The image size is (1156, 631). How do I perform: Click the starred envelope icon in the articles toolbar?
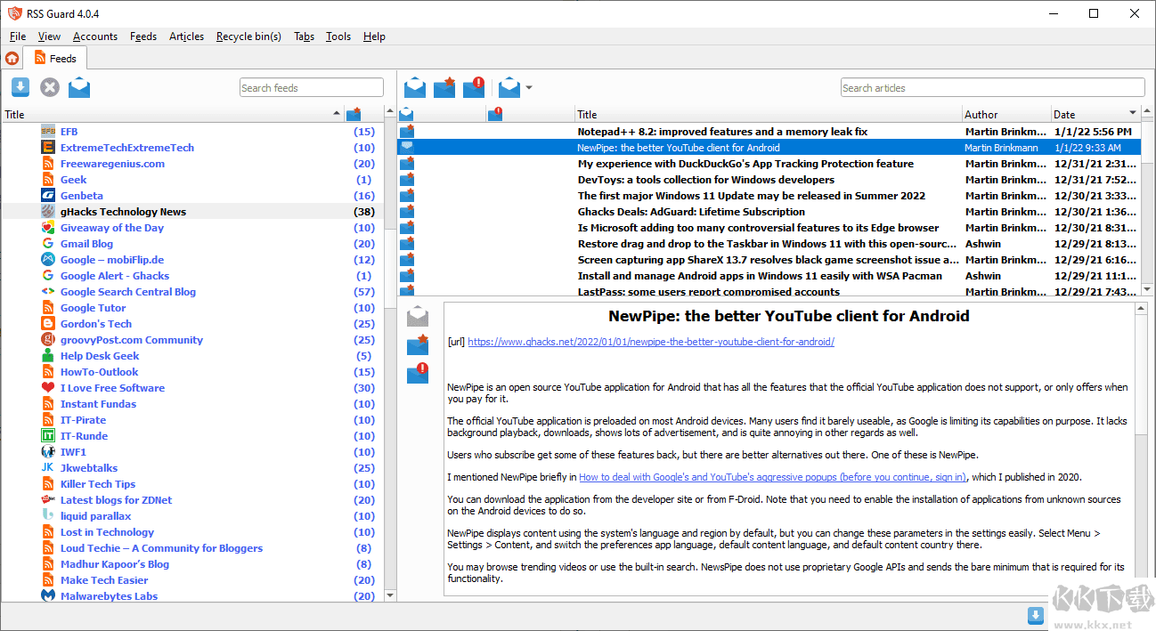444,87
